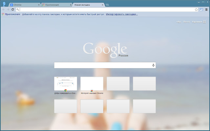Open the Импортировать закладки link

click(x=122, y=14)
